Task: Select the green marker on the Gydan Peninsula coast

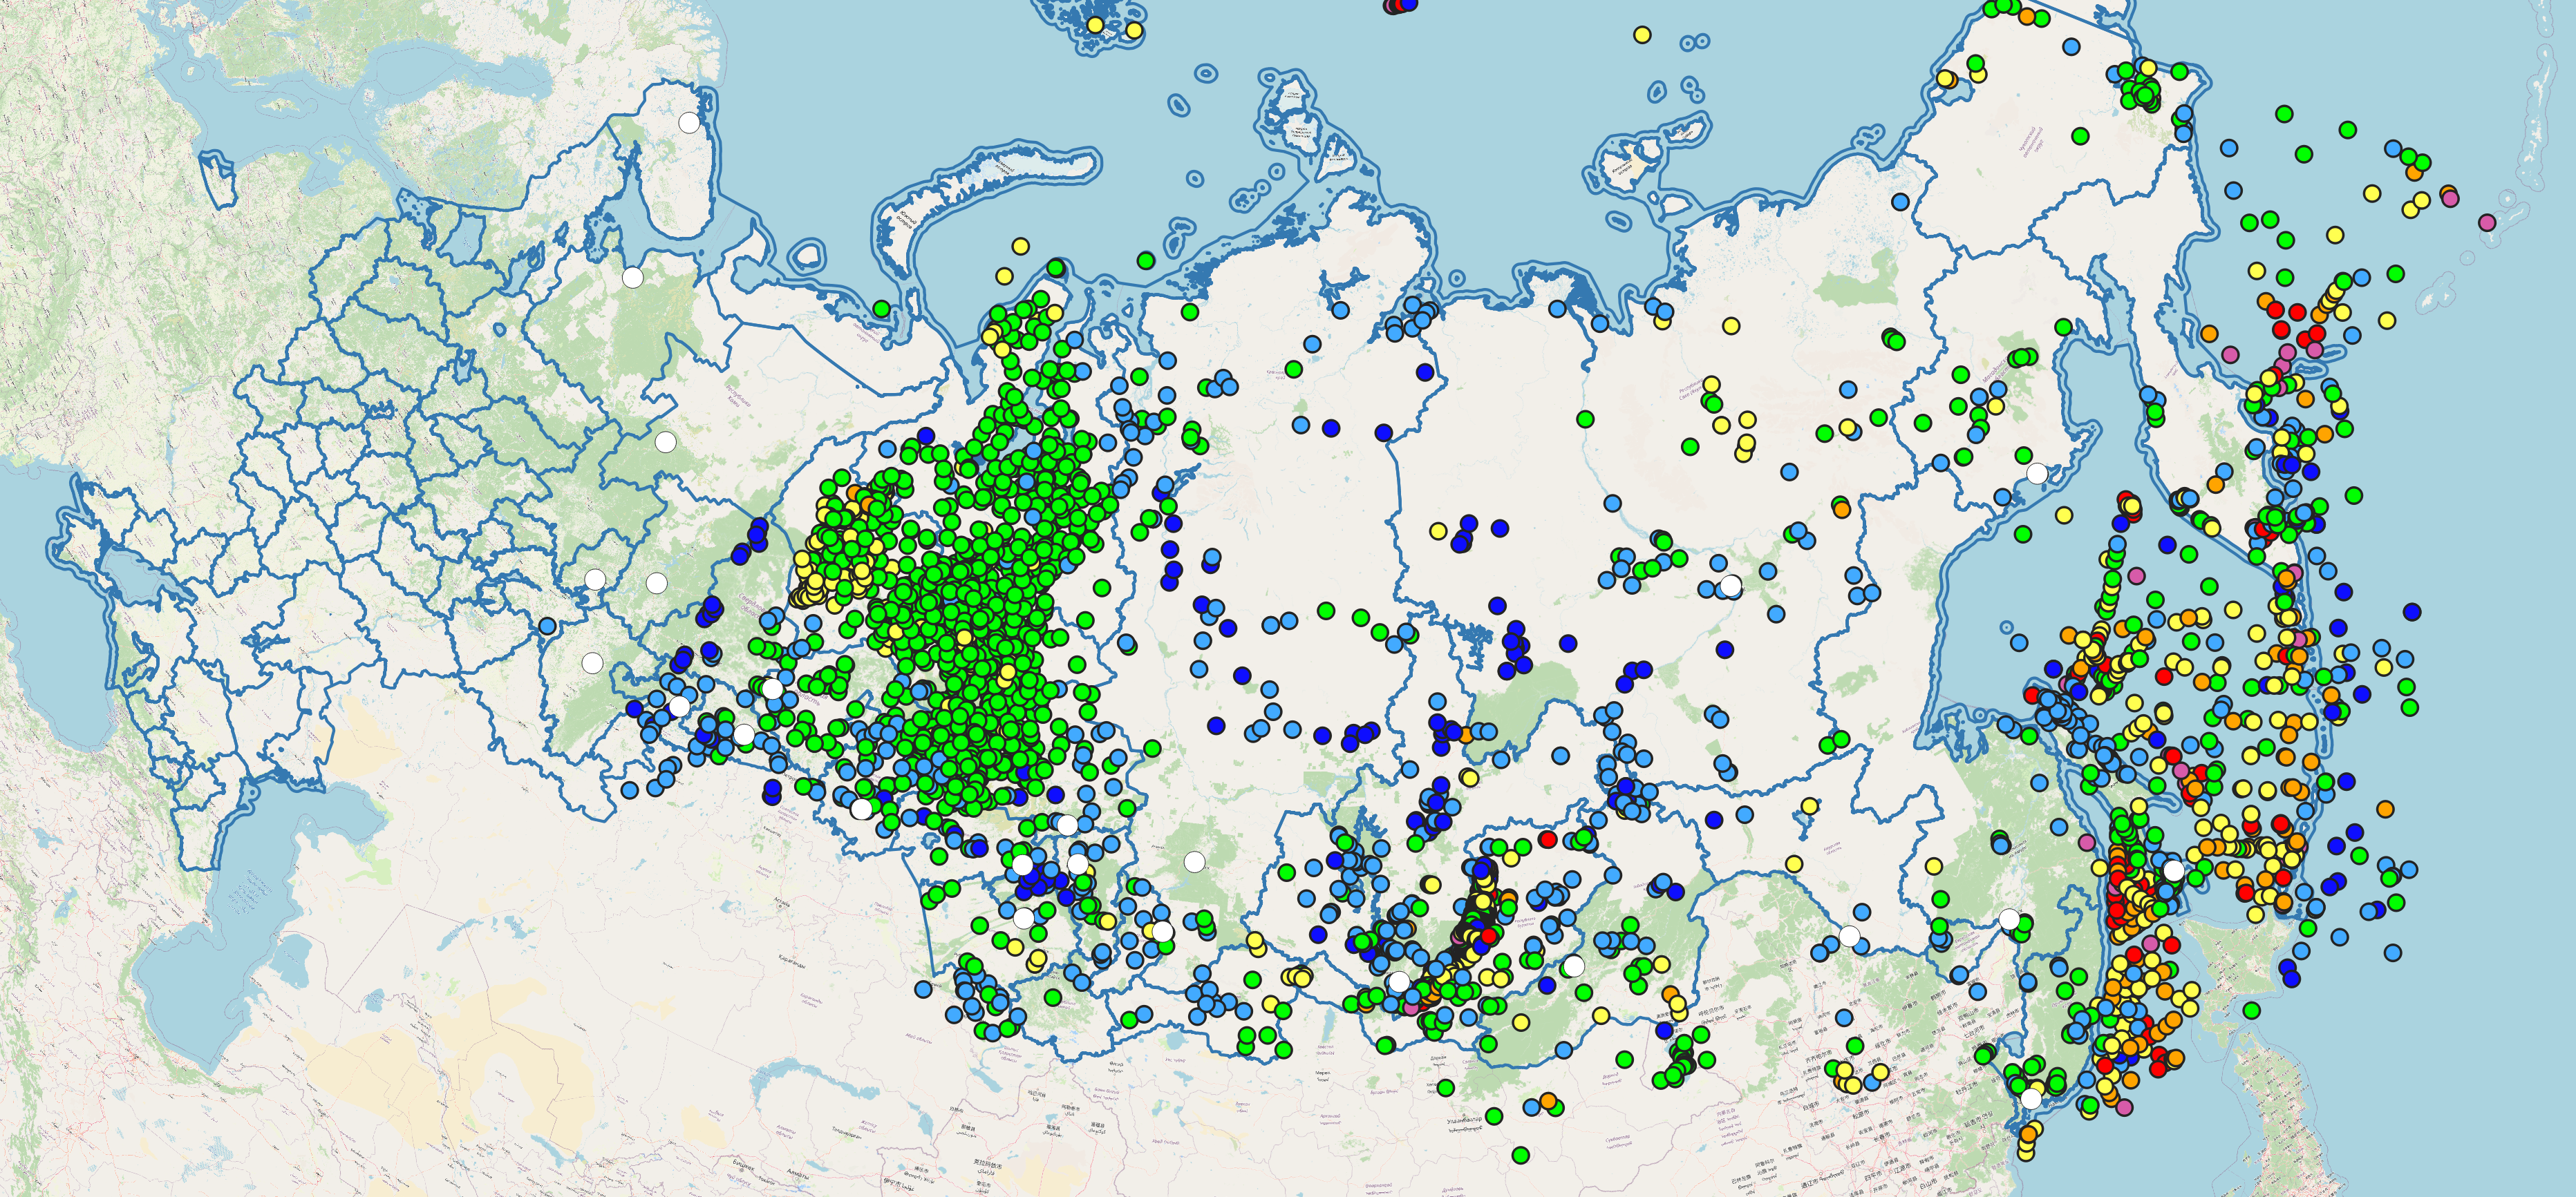Action: [1146, 261]
